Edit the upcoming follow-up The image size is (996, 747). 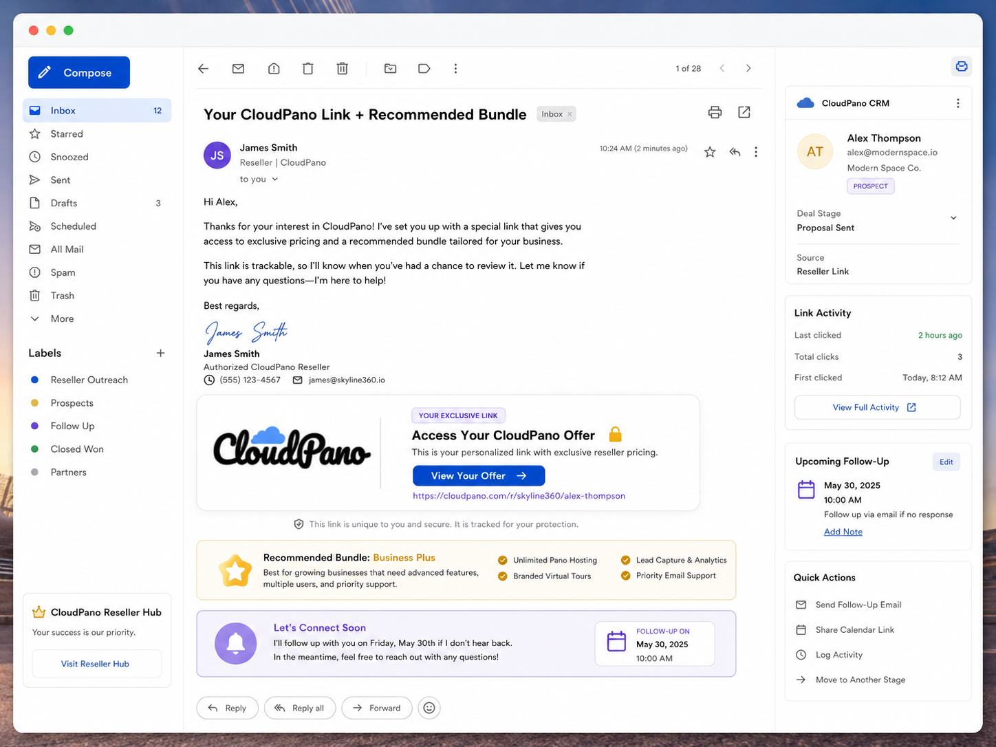point(946,462)
